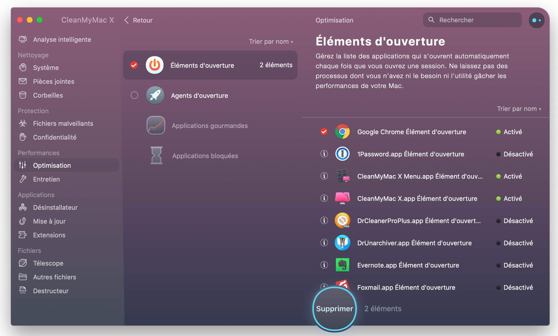The width and height of the screenshot is (558, 336).
Task: Toggle DrCleanerProPlus.app Désactivé status
Action: click(x=514, y=221)
